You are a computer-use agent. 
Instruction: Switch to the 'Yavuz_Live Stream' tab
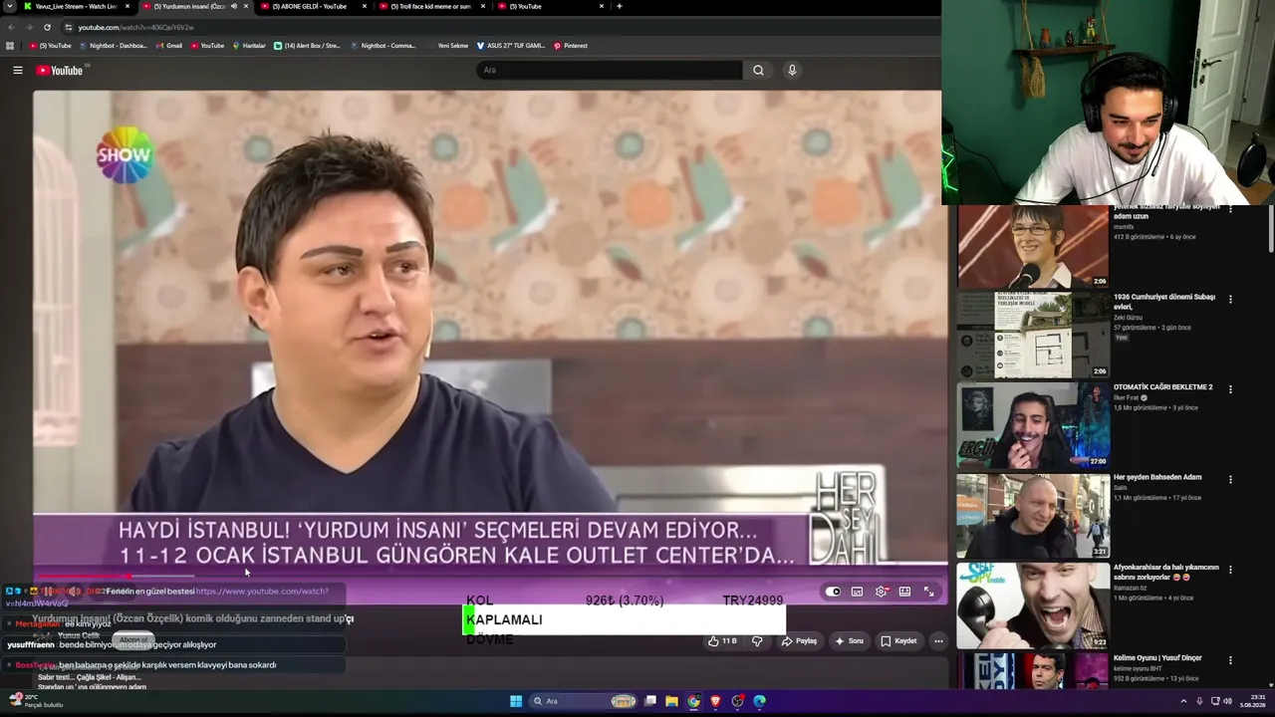[x=77, y=6]
